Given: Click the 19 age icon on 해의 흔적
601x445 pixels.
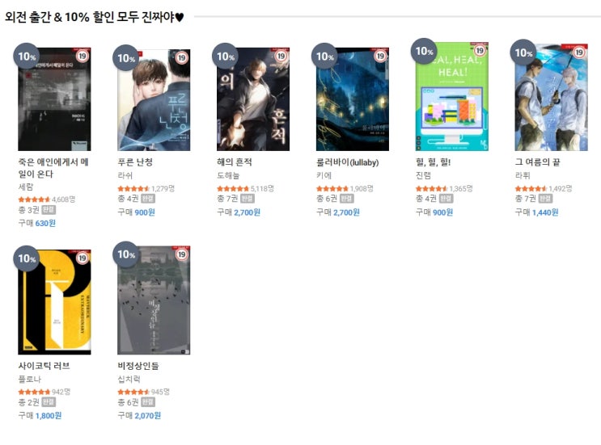Looking at the screenshot, I should (x=281, y=57).
